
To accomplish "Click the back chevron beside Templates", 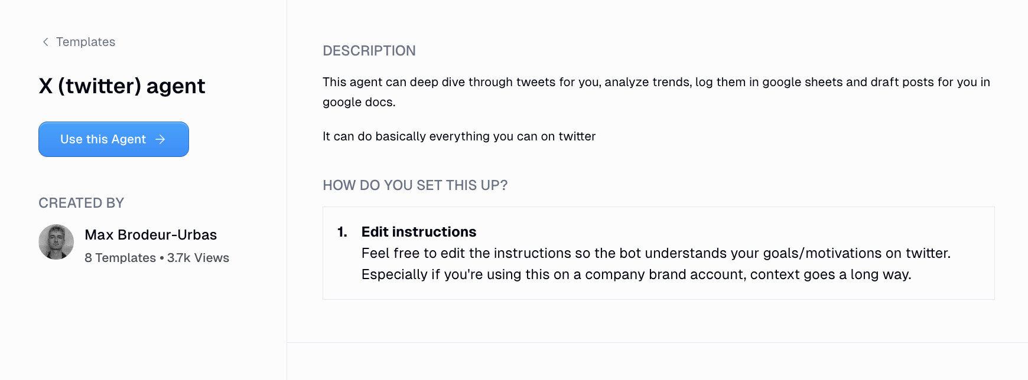I will click(45, 42).
